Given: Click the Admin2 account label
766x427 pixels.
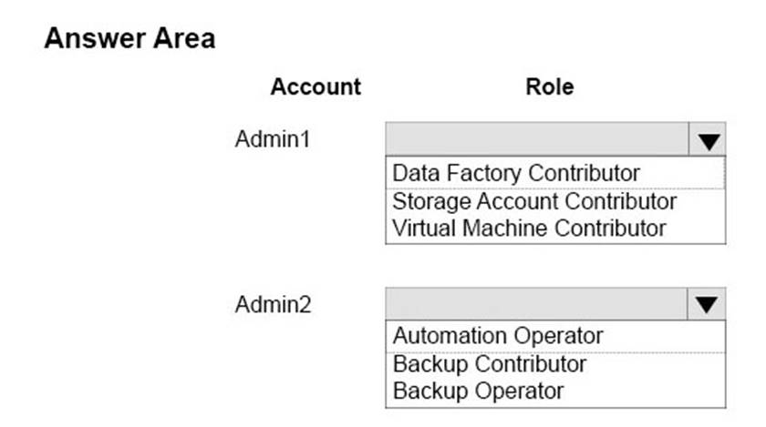Looking at the screenshot, I should pyautogui.click(x=273, y=304).
